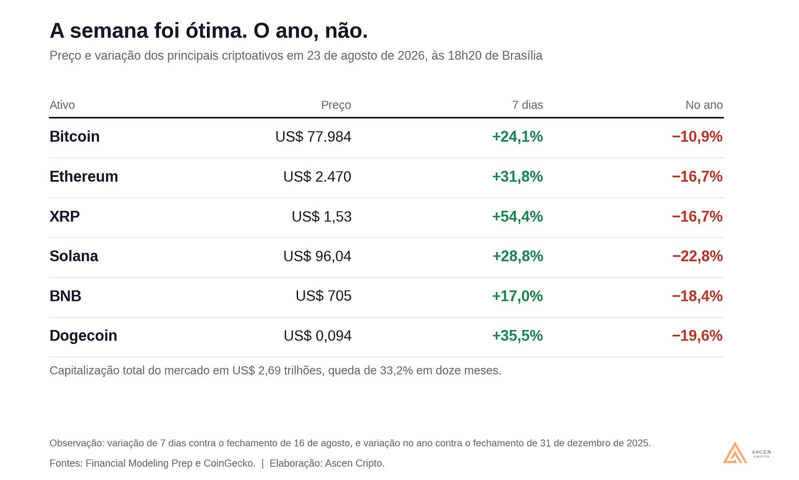Select the Bitcoin row label

pos(75,137)
